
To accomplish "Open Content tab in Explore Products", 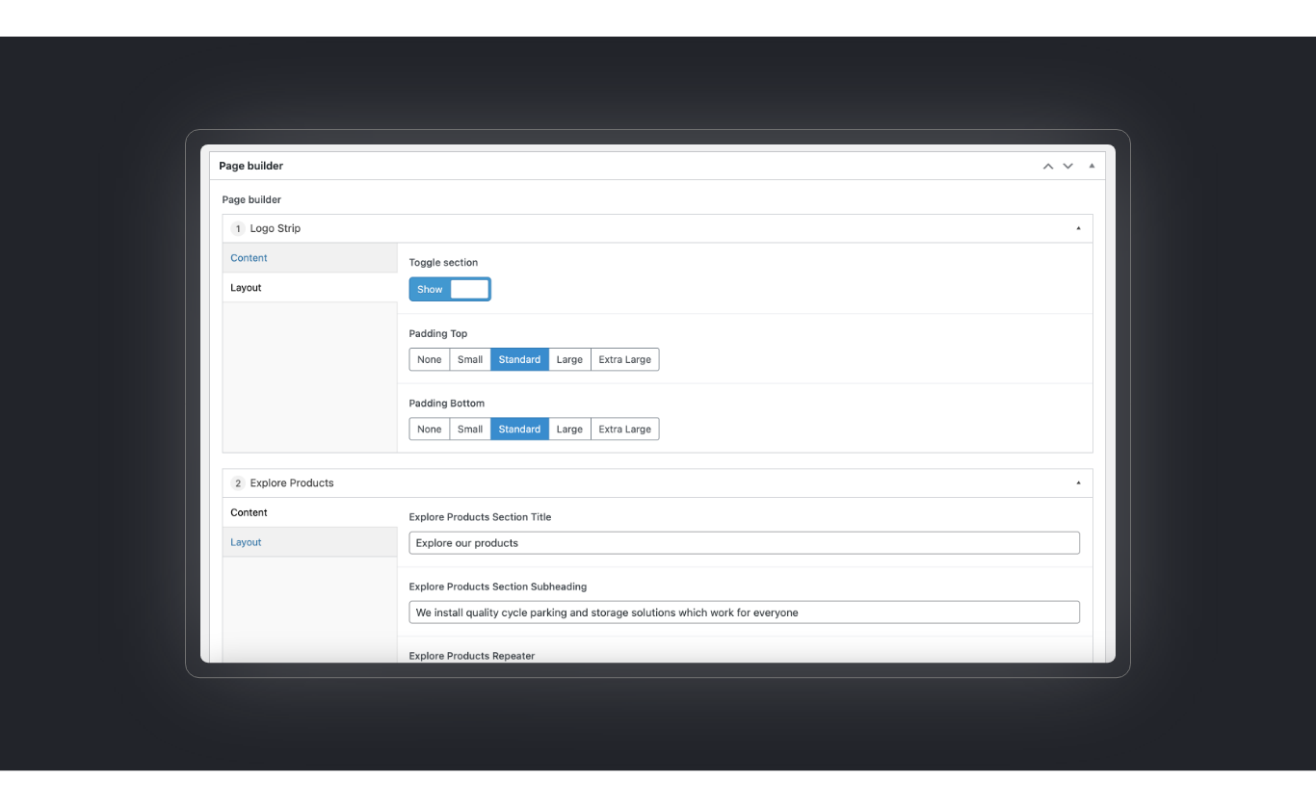I will [x=309, y=512].
